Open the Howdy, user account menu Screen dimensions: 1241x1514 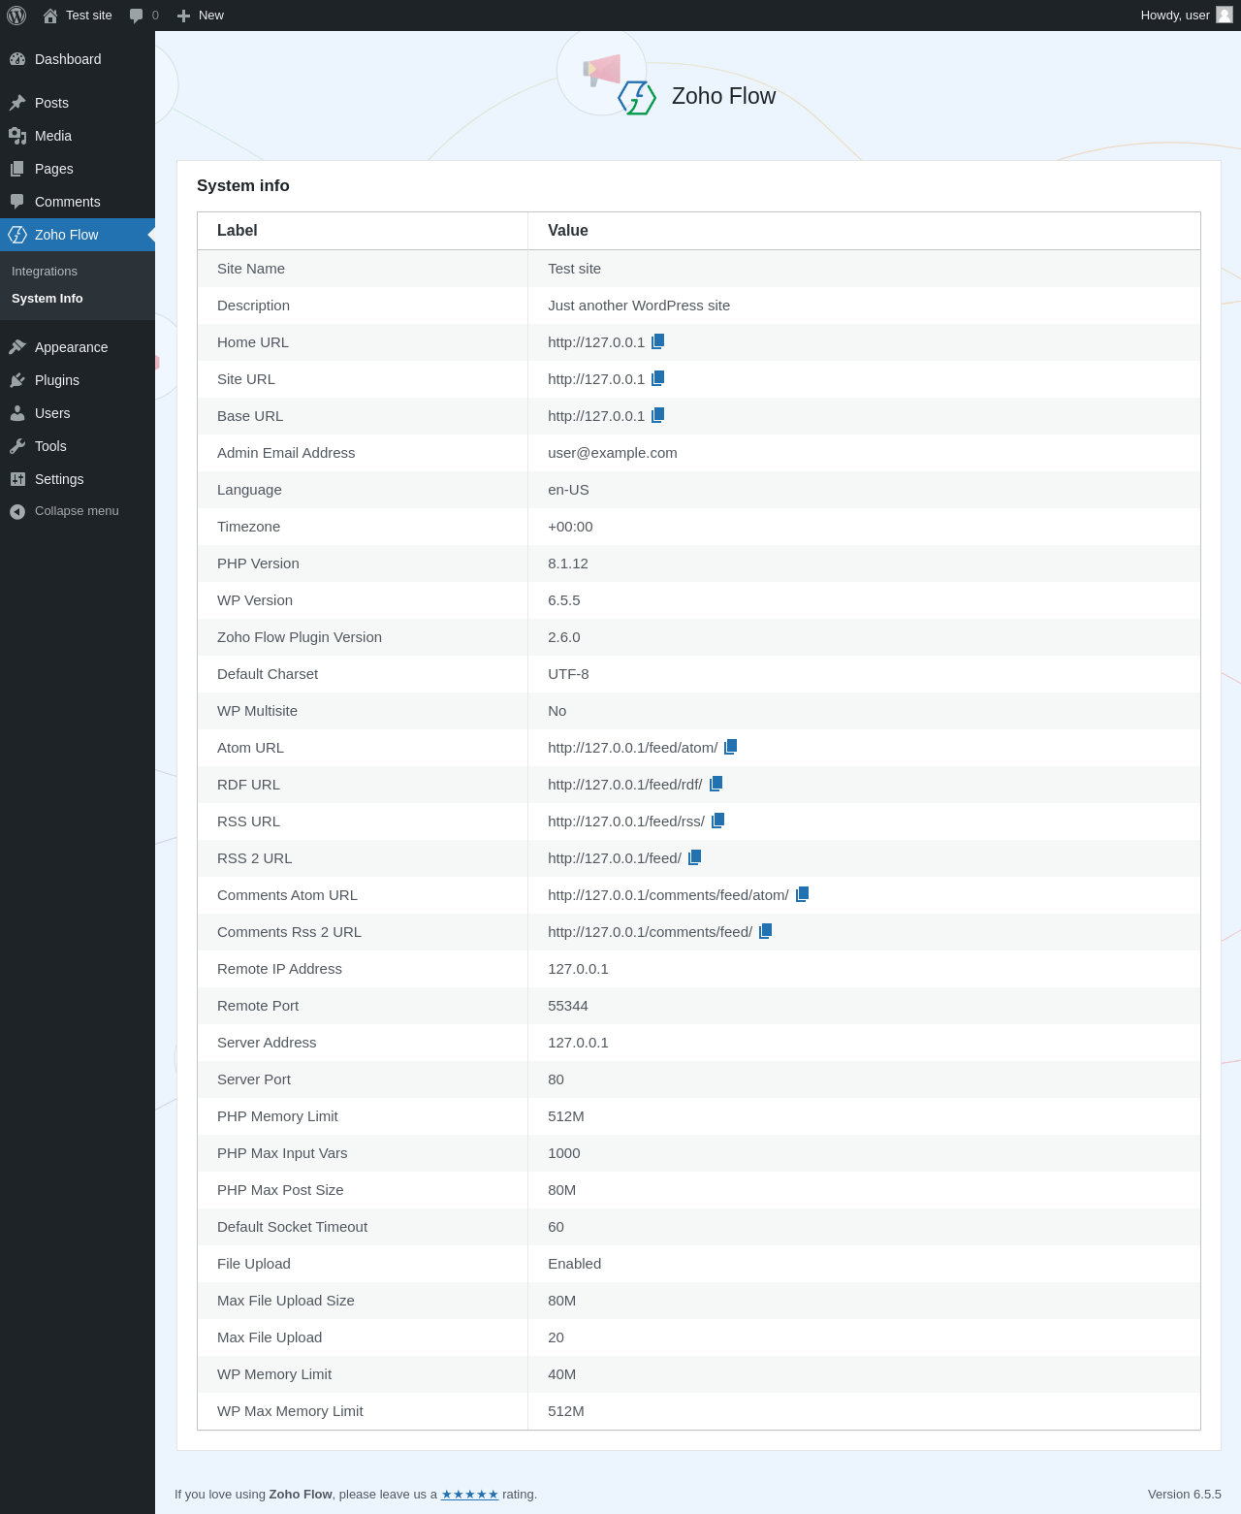point(1186,16)
